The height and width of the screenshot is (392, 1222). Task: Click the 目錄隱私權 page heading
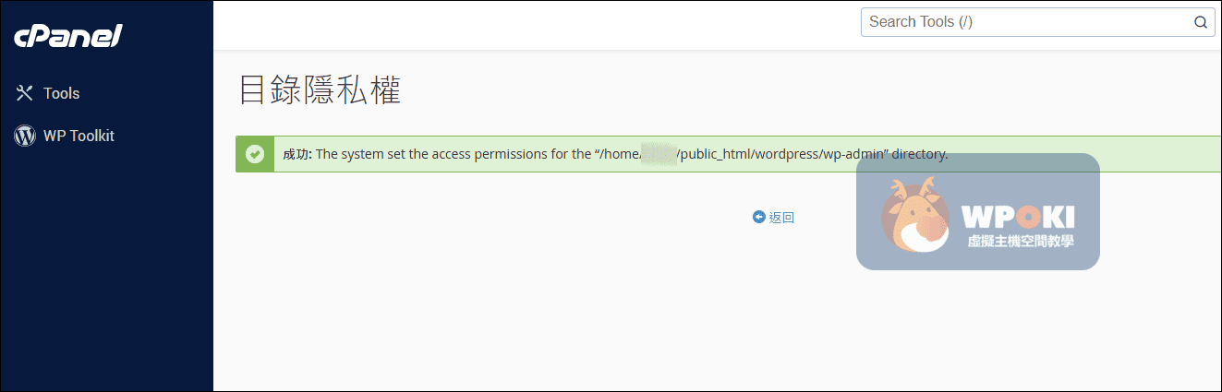320,90
